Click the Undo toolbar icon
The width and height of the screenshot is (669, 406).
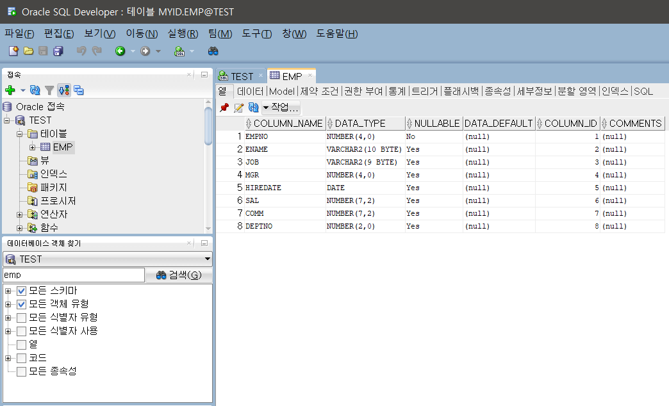(x=81, y=51)
